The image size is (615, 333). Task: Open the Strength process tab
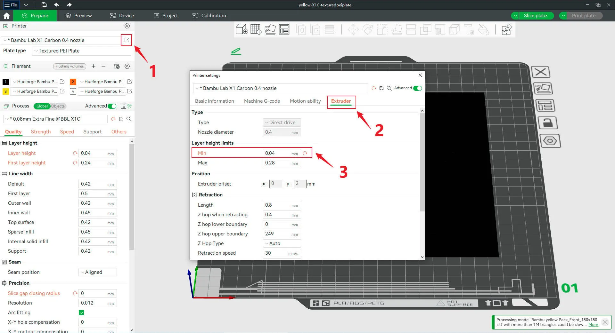pyautogui.click(x=41, y=132)
